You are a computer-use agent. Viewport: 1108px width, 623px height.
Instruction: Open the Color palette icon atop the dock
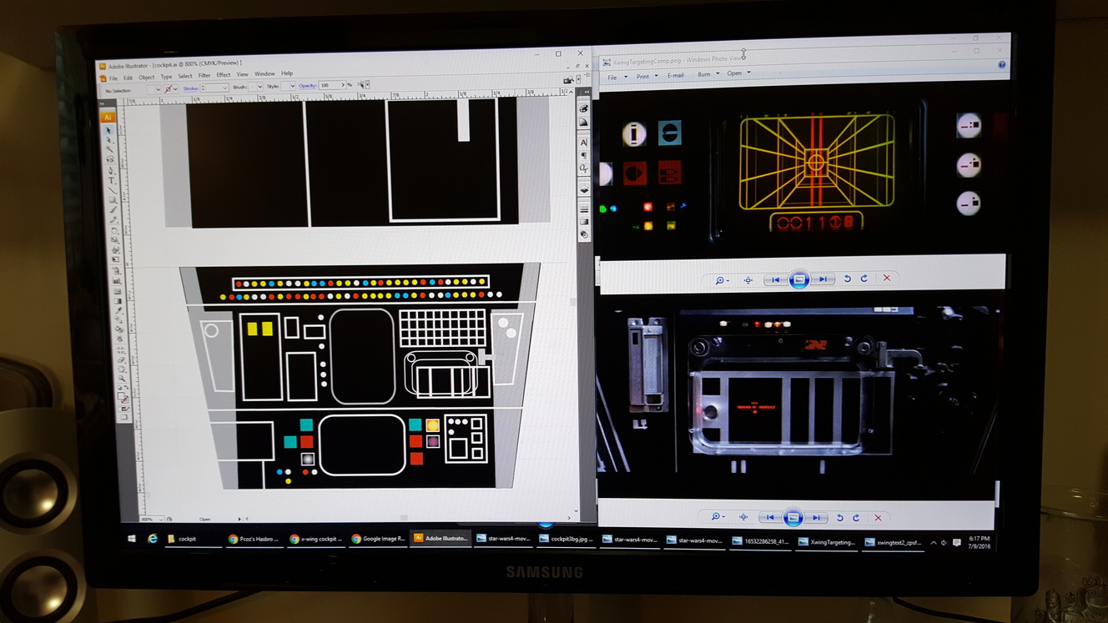(583, 108)
